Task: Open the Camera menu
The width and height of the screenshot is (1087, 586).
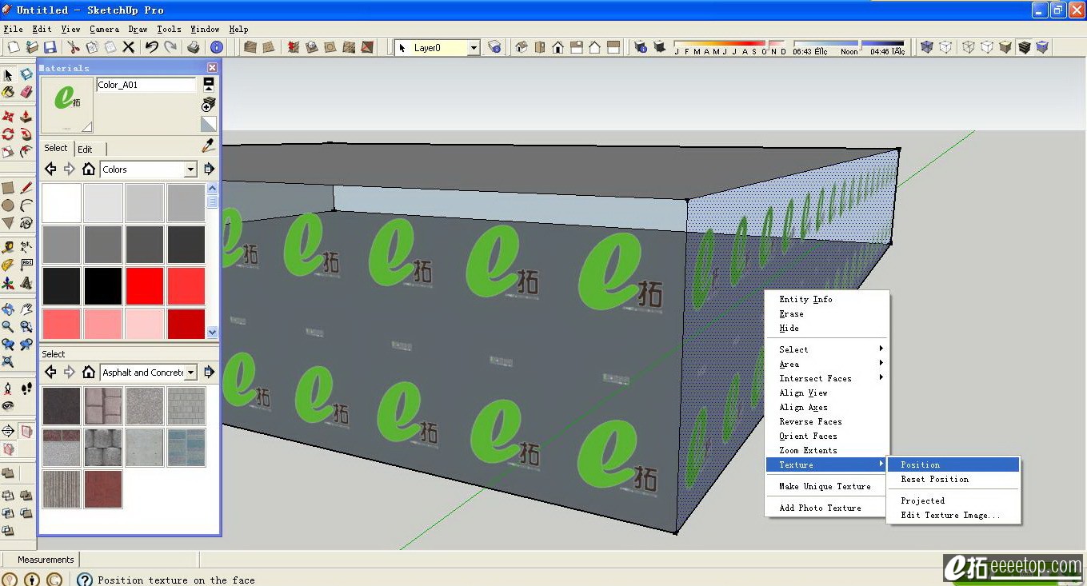Action: click(x=104, y=29)
